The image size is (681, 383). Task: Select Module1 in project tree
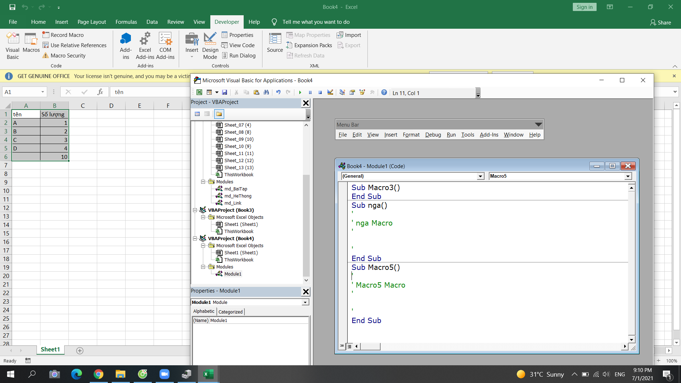233,274
